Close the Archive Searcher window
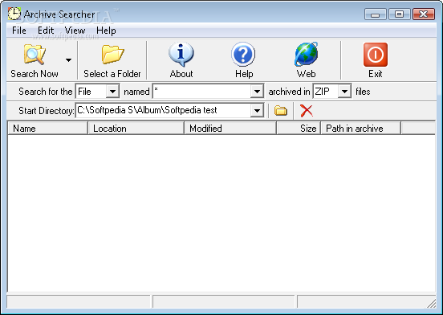443x315 pixels. coord(424,14)
